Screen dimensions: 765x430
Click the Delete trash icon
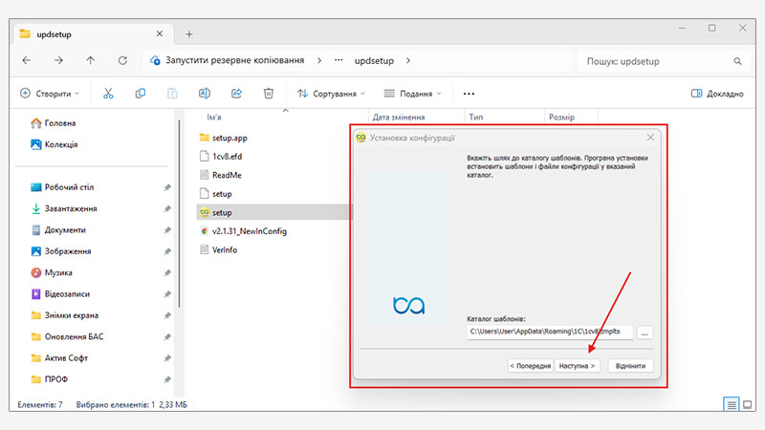[269, 94]
